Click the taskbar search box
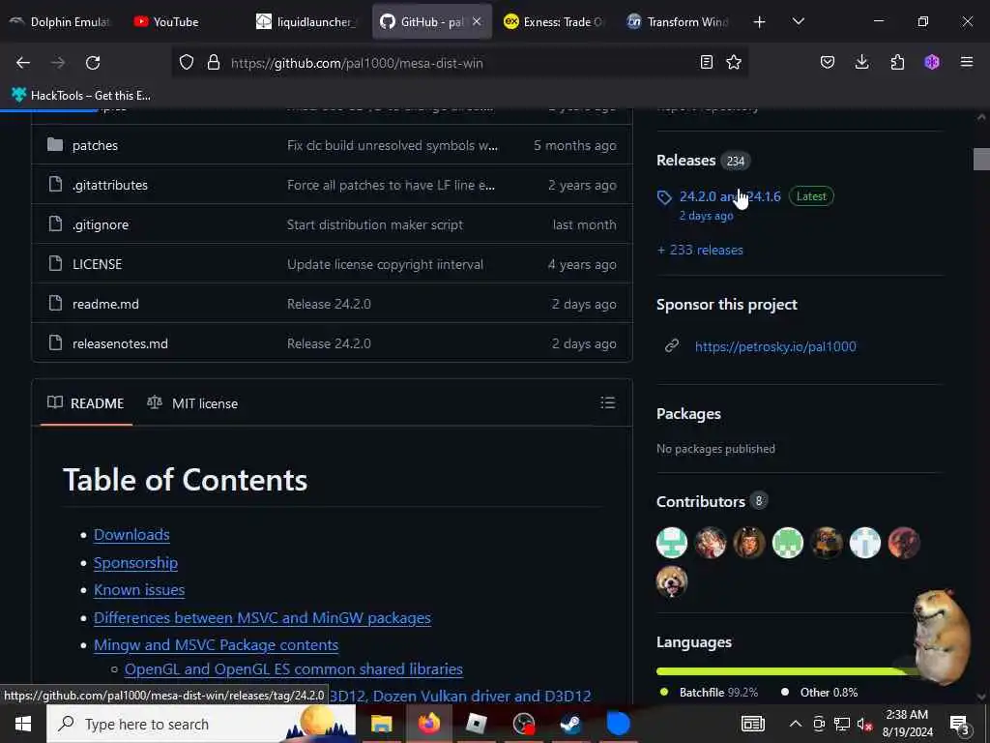The width and height of the screenshot is (990, 743). pos(201,724)
